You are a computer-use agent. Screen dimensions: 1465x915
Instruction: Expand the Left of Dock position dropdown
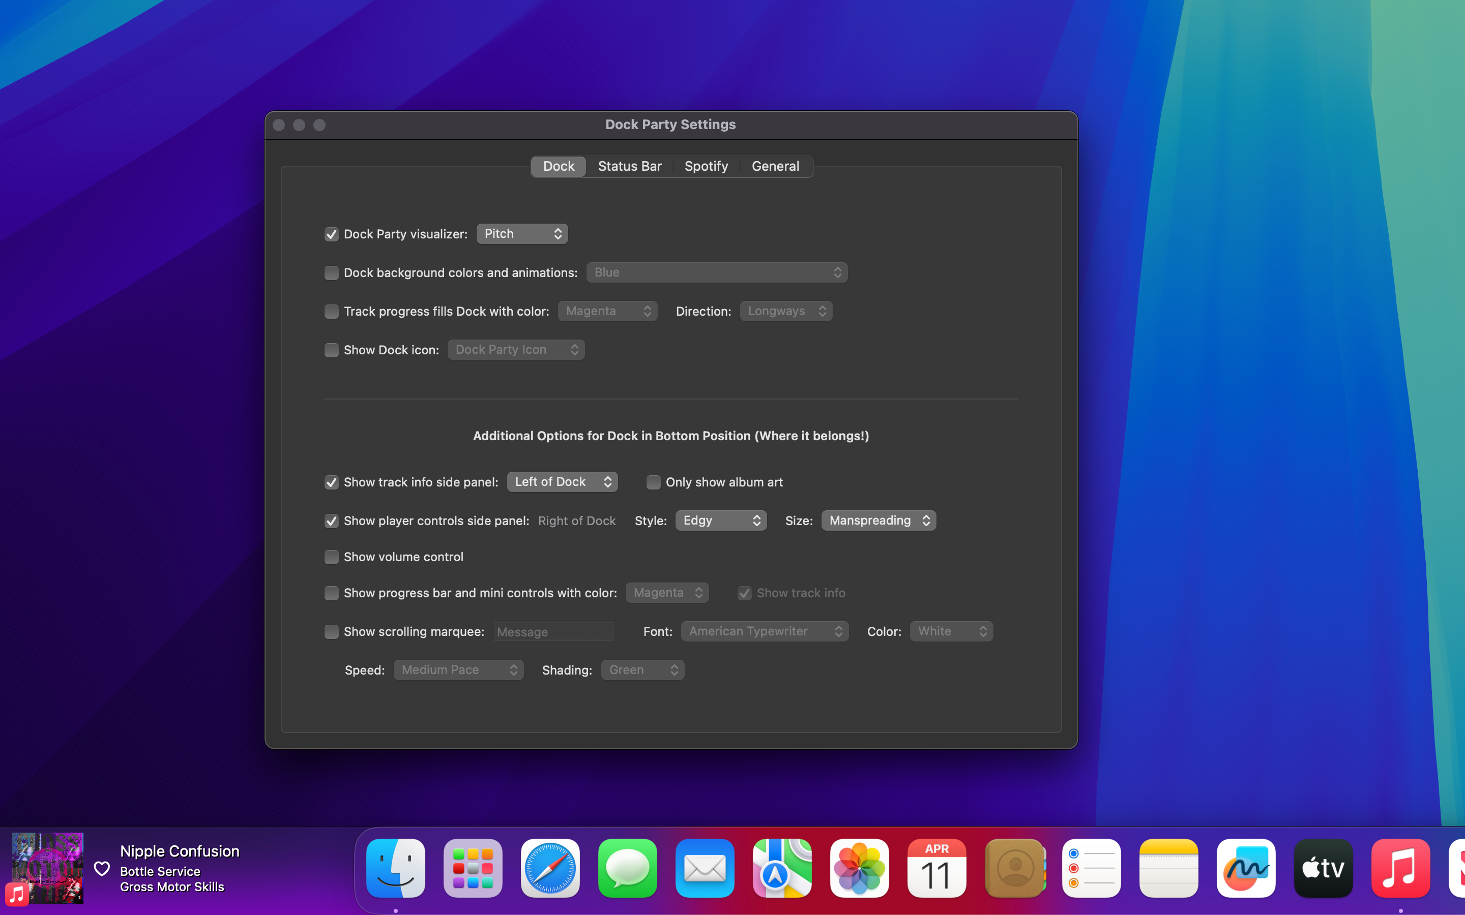[562, 482]
